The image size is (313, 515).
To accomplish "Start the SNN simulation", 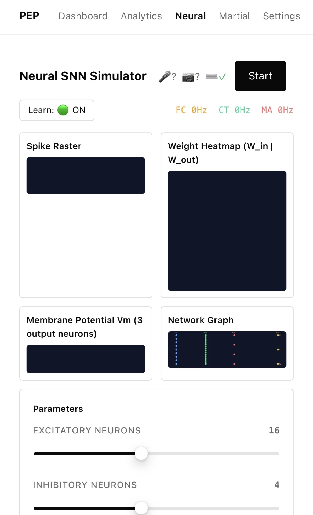I will 260,76.
